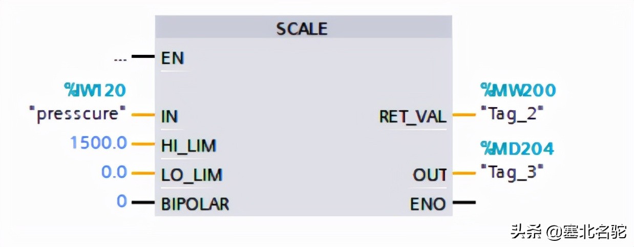Edit the 0.0 LO_LIM value
The image size is (634, 247).
(114, 172)
